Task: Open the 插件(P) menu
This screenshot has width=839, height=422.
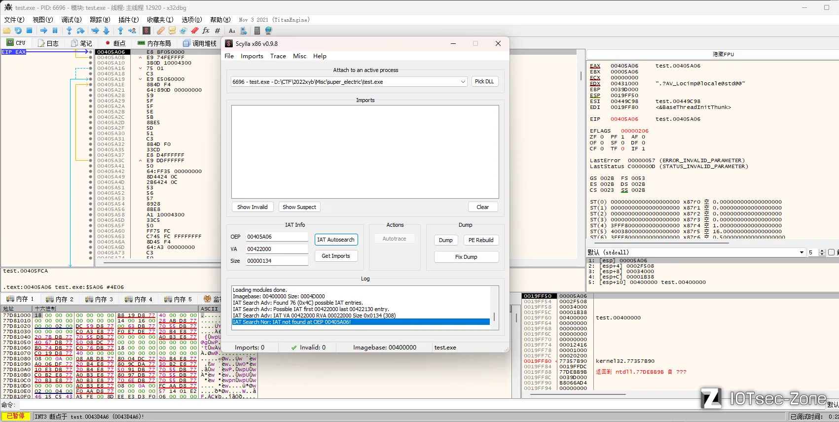Action: pyautogui.click(x=128, y=20)
